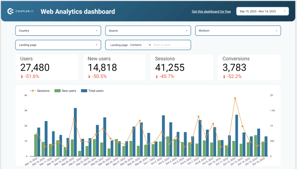Click the dropdown arrow icon in the date picker

285,11
